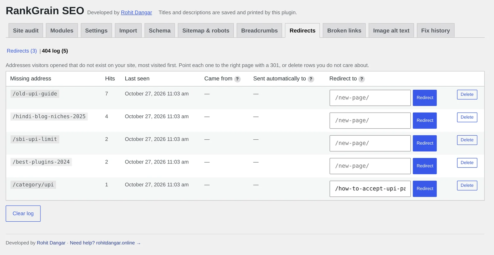The height and width of the screenshot is (255, 494).
Task: Delete the /hindi-blog-niches-2025 row
Action: pyautogui.click(x=467, y=117)
